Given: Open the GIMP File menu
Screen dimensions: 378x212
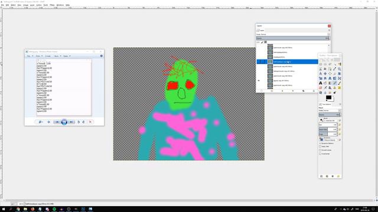Looking at the screenshot, I should 2,5.
